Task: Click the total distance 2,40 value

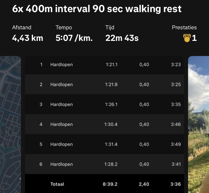Action: coord(144,184)
